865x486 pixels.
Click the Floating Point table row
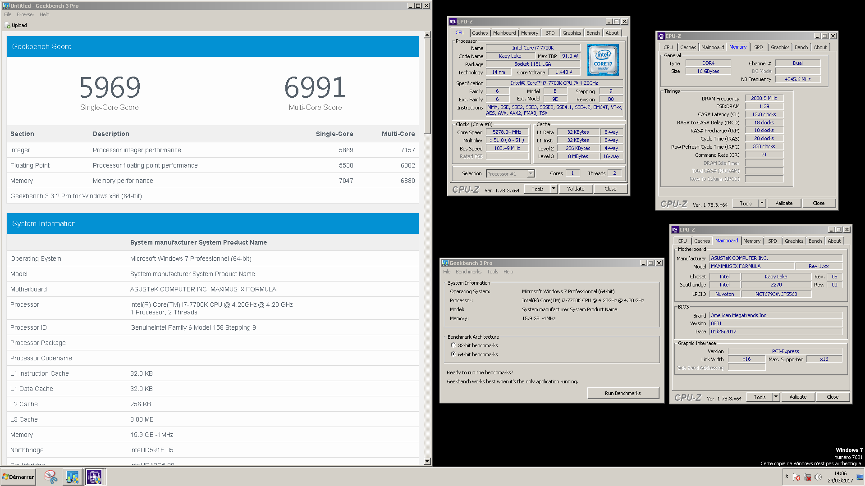(x=213, y=165)
